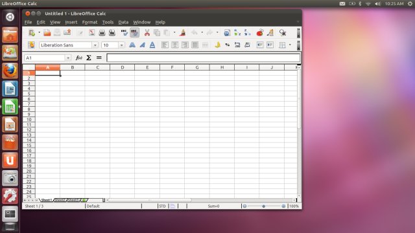The image size is (415, 233).
Task: Expand the Liberation Sans font name list
Action: point(95,45)
